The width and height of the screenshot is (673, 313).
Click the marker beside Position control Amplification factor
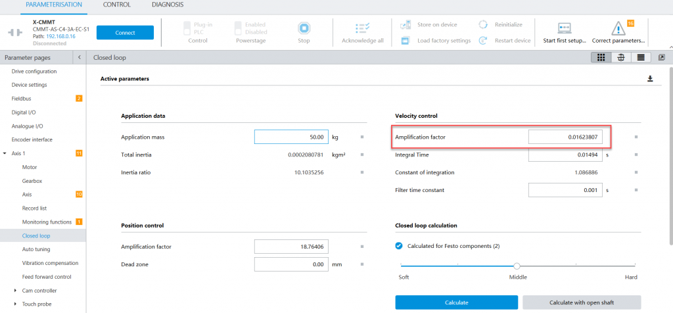[362, 247]
